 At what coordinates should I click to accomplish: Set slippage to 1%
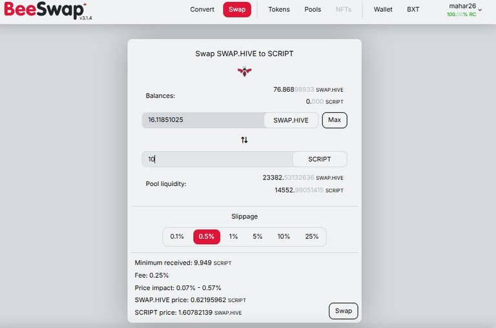(233, 236)
